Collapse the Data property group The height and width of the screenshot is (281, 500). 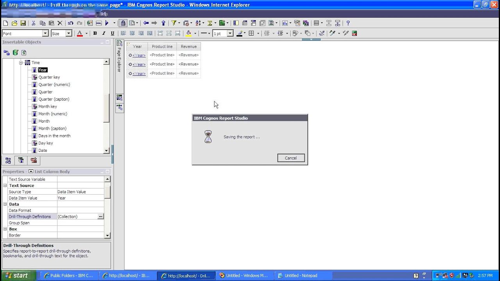tap(5, 204)
